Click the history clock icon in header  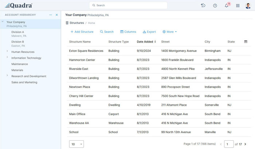pyautogui.click(x=203, y=5)
